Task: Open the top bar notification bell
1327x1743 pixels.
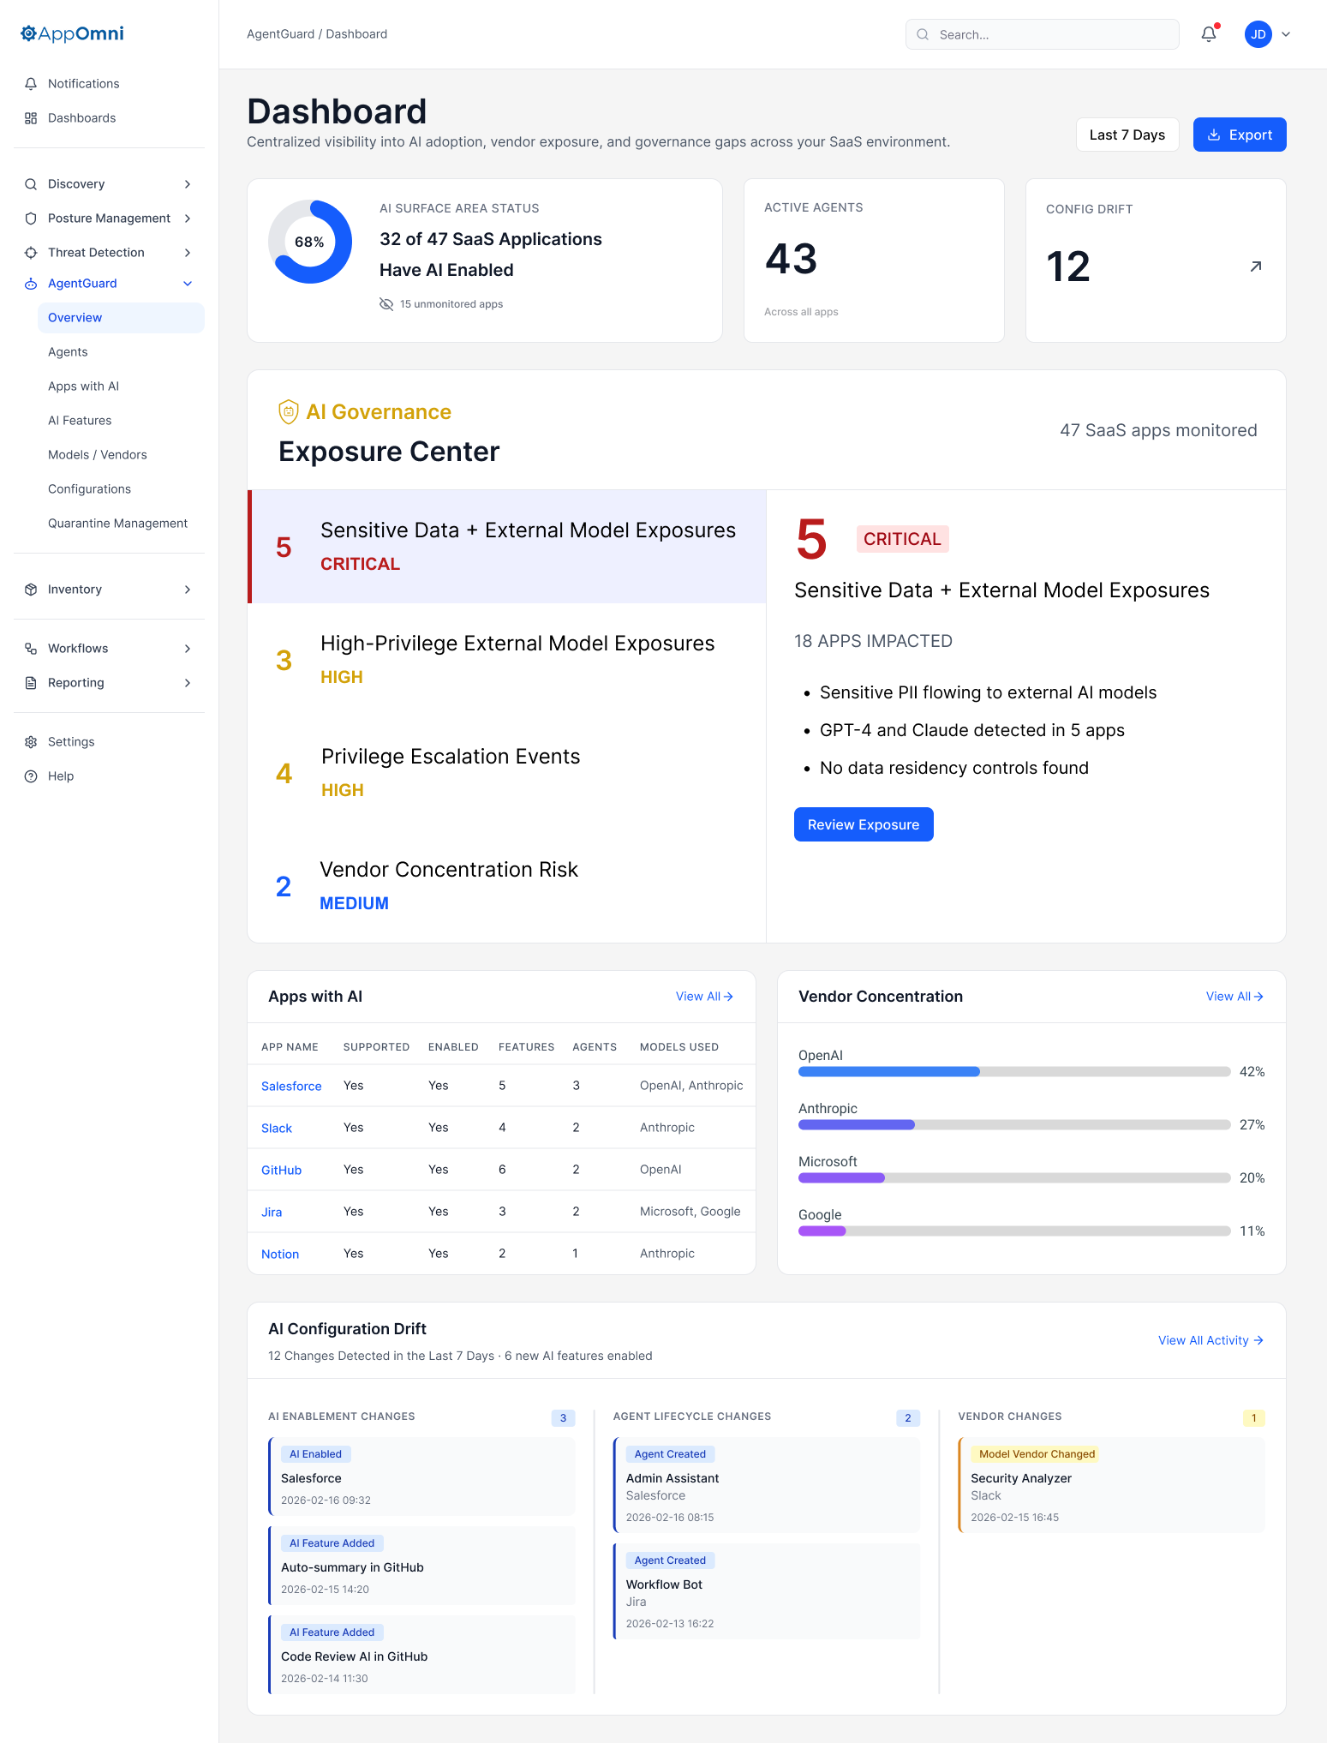Action: pyautogui.click(x=1209, y=34)
